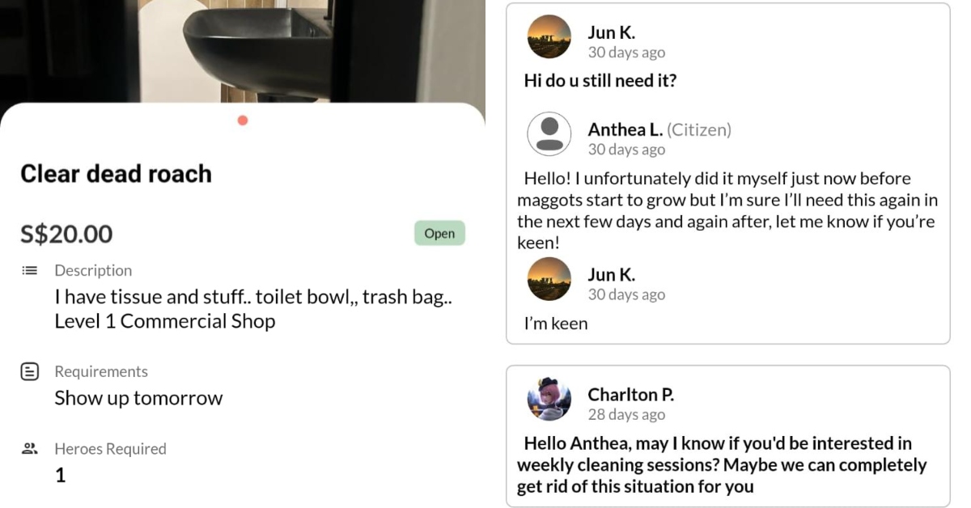The width and height of the screenshot is (971, 508).
Task: Open Anthea L.'s default profile avatar
Action: tap(549, 133)
